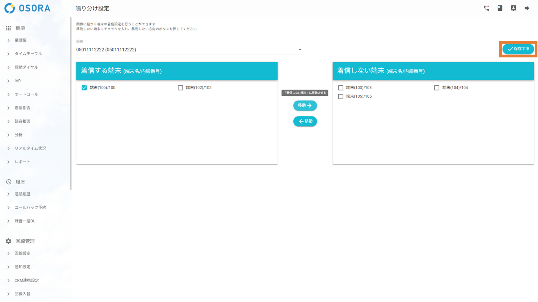The image size is (538, 302).
Task: Click the 機能 grid icon
Action: pos(8,28)
